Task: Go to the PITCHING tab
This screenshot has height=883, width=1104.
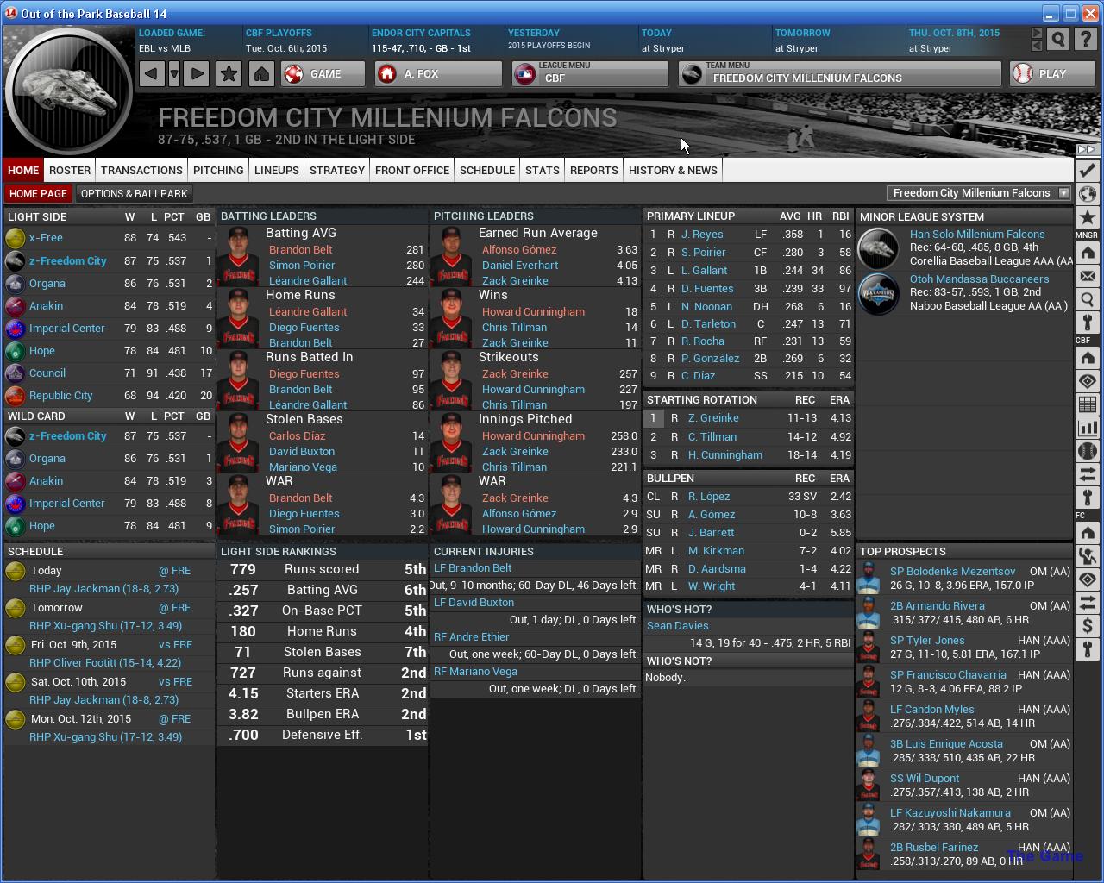Action: tap(218, 170)
